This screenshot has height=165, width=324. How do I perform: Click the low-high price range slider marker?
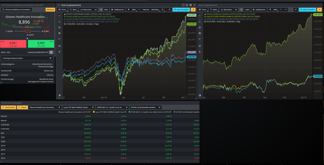tap(28, 31)
